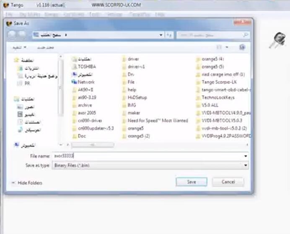Select riad carage imo off (1) folder
Image resolution: width=290 pixels, height=234 pixels.
pos(220,74)
